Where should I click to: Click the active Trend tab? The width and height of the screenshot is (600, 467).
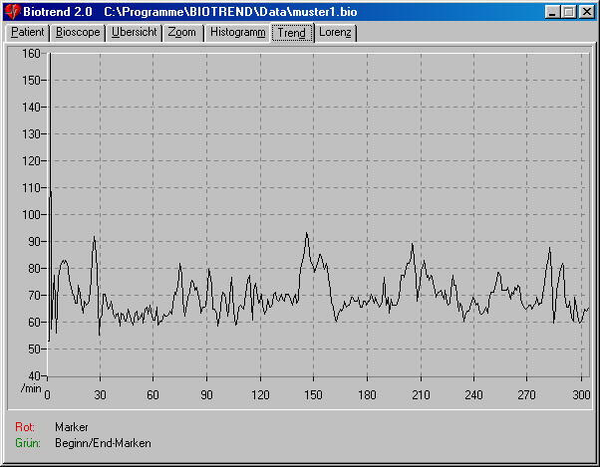pos(292,33)
